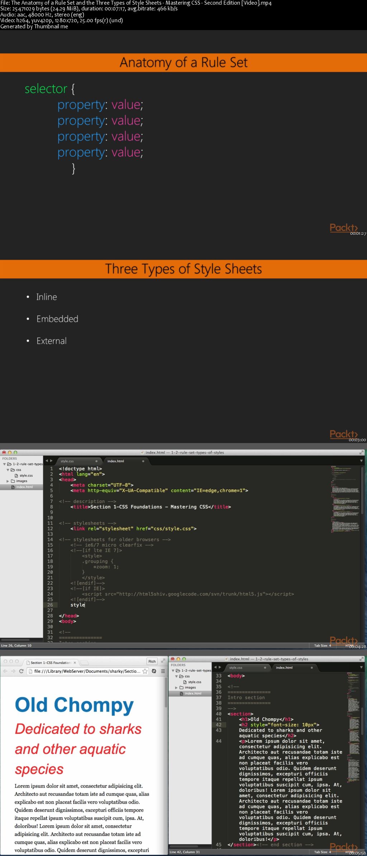Open tab list dropdown in Sublime beside Chrome

tap(361, 667)
